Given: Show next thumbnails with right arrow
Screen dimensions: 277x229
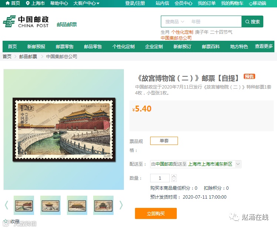Looking at the screenshot, I should [x=121, y=205].
